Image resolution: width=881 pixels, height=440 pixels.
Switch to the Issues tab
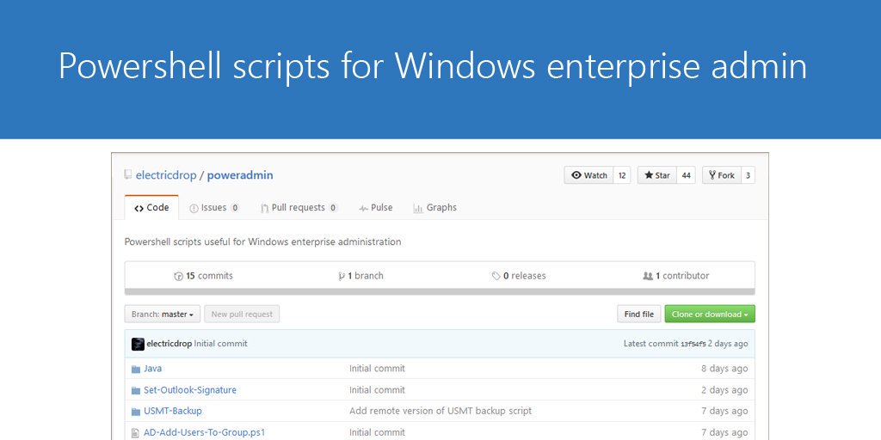pyautogui.click(x=214, y=208)
